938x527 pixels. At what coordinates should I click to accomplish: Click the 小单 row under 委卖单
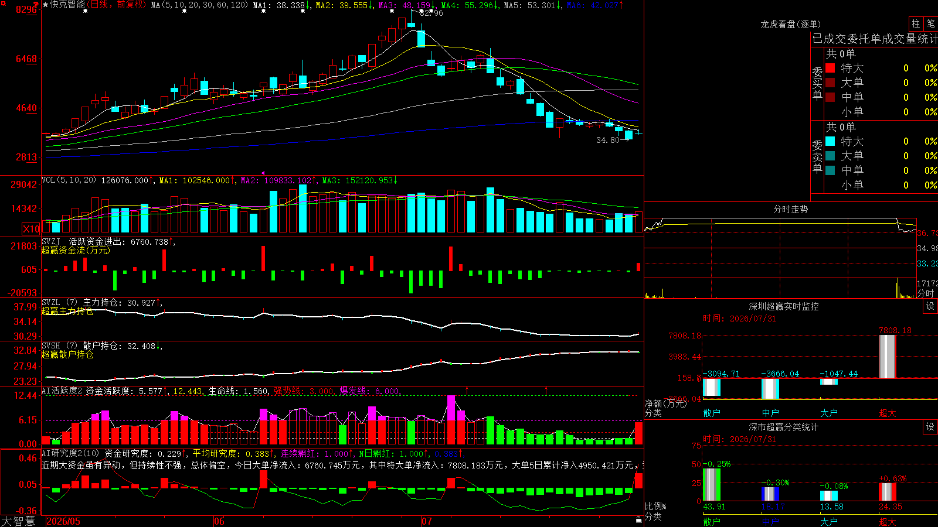[x=882, y=185]
